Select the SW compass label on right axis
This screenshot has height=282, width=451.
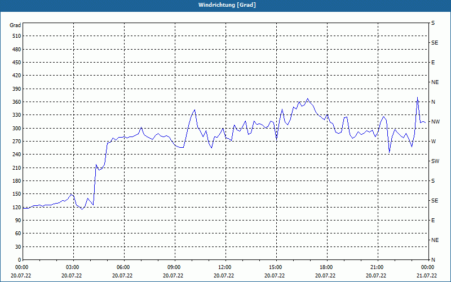435,161
